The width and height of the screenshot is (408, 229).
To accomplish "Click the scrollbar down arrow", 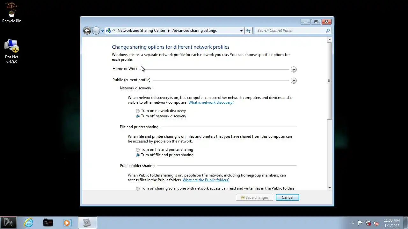I will 330,188.
